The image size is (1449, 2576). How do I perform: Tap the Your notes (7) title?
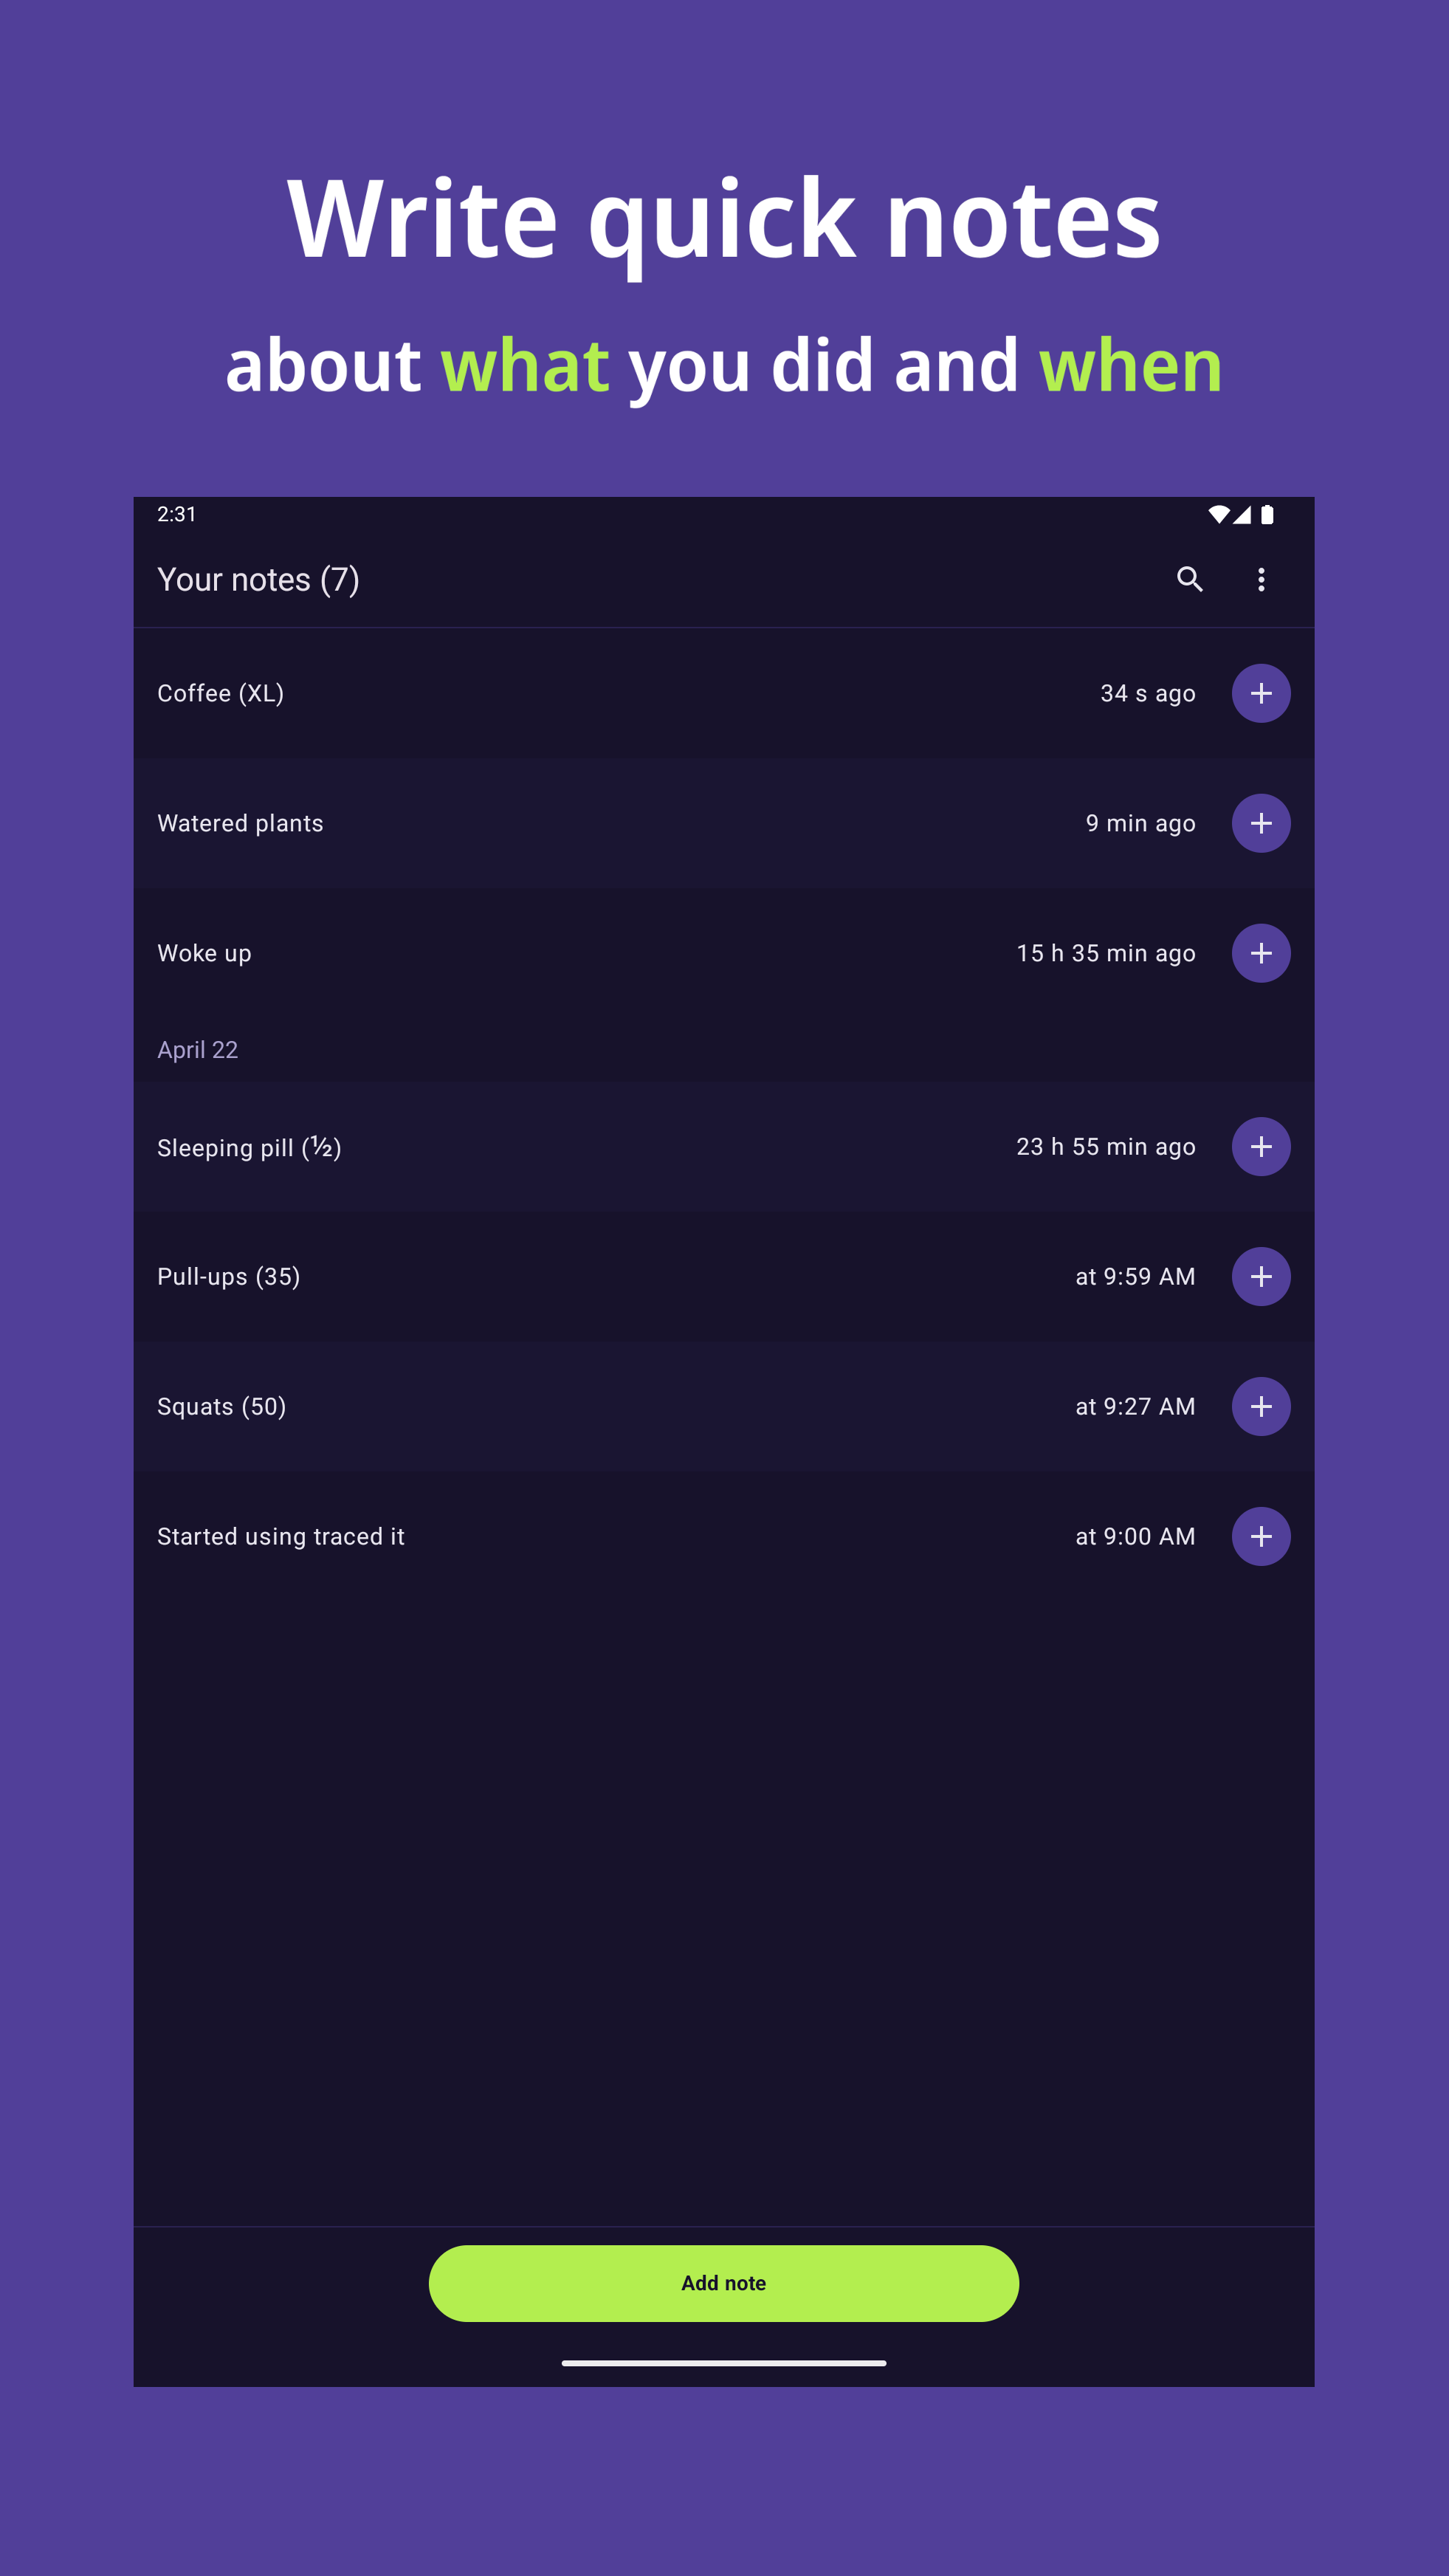(258, 580)
